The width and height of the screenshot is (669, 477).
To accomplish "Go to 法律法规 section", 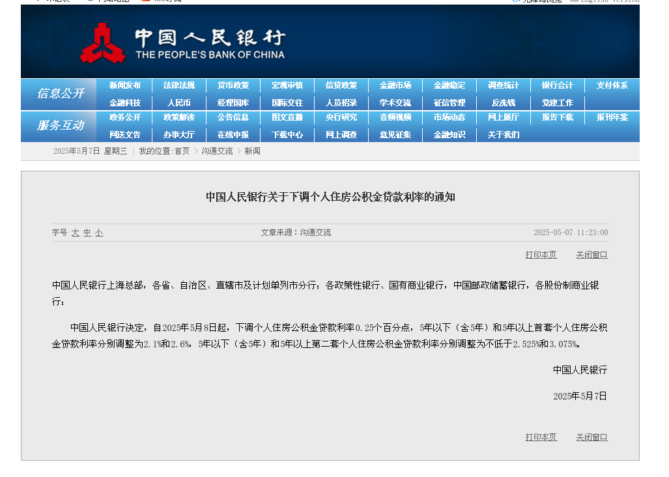I will 178,85.
